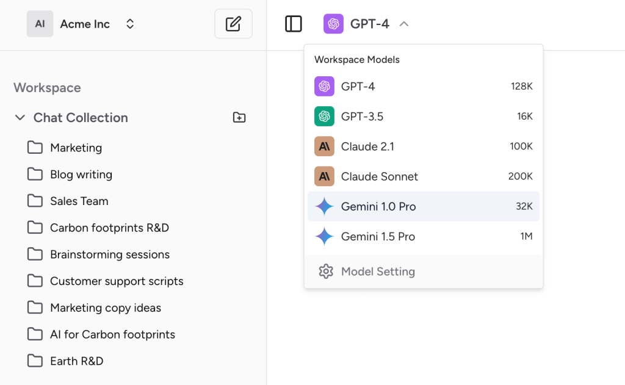Click the 128K context size label
625x385 pixels.
522,87
